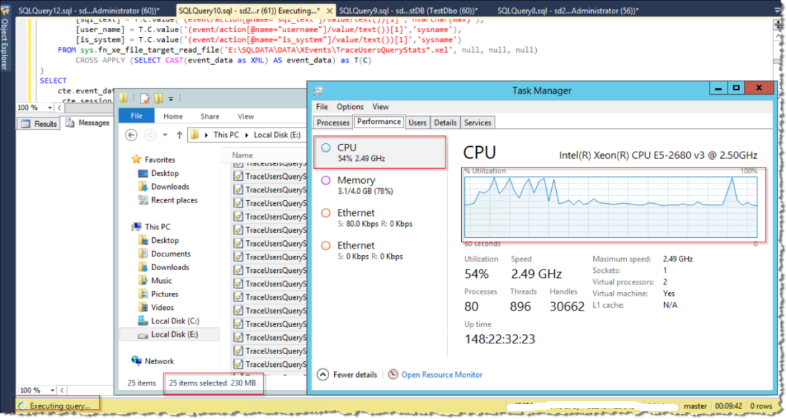Collapse Task Manager with Fewer details
786x419 pixels.
(x=348, y=374)
